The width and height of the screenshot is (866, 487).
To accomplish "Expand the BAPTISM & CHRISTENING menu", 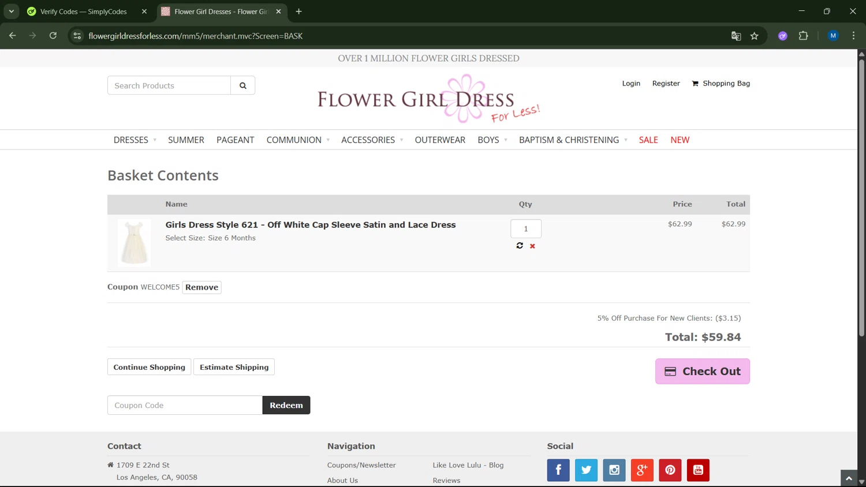I will pos(573,140).
